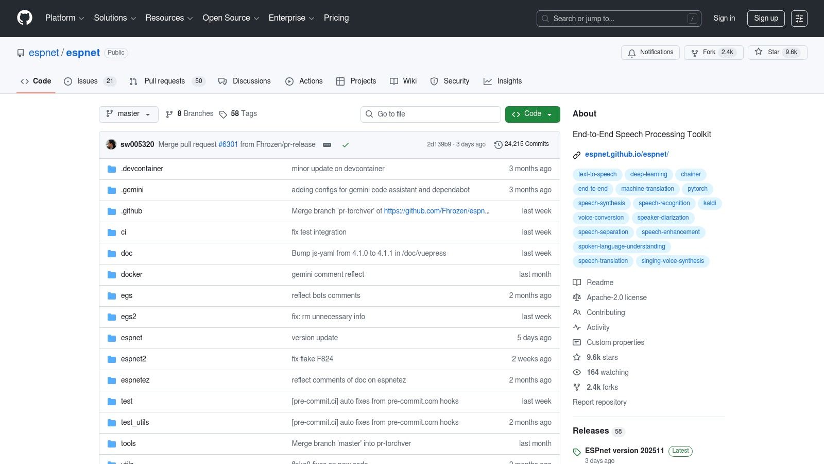Image resolution: width=824 pixels, height=464 pixels.
Task: Open the .devcontainer folder icon
Action: [112, 169]
